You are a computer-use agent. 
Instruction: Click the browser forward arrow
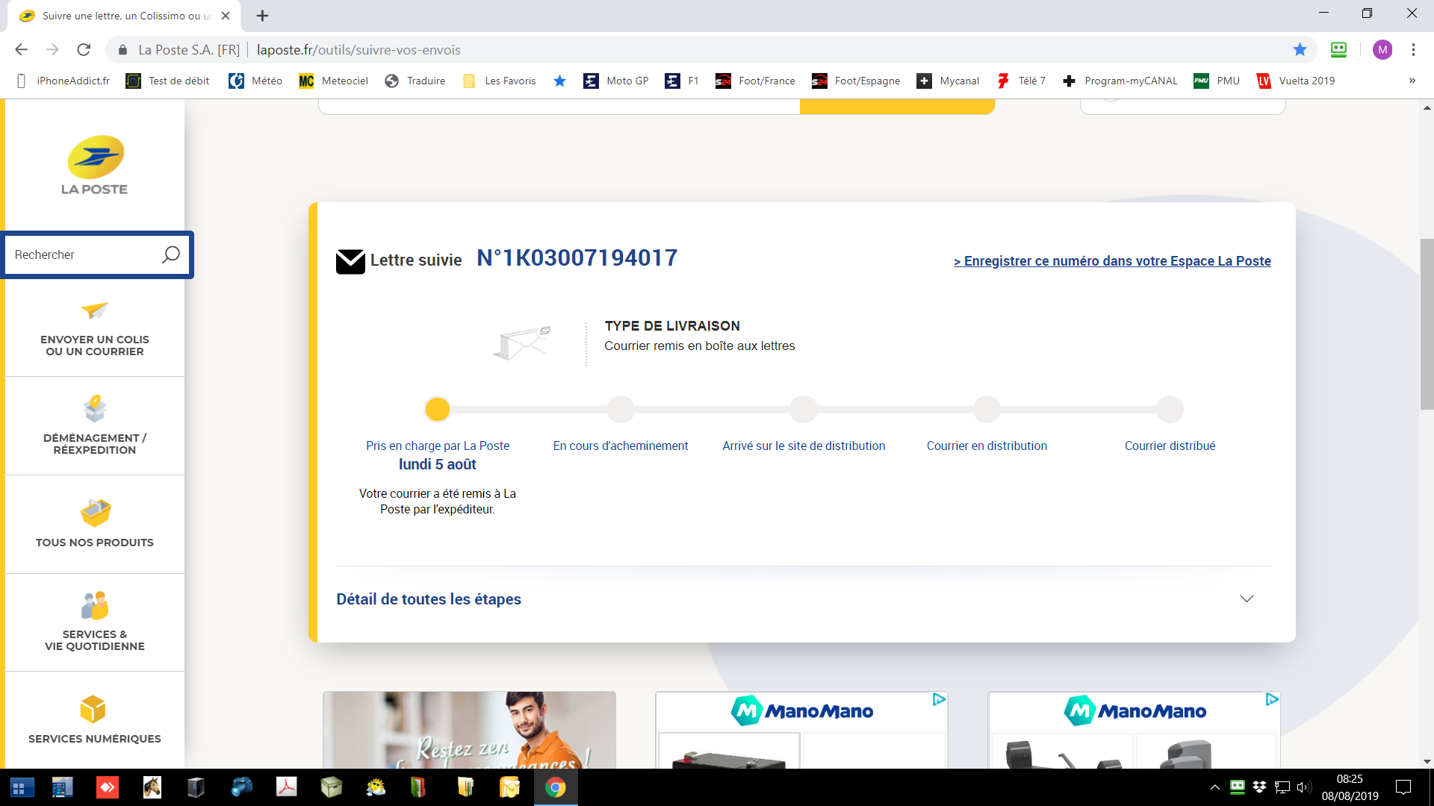[52, 50]
